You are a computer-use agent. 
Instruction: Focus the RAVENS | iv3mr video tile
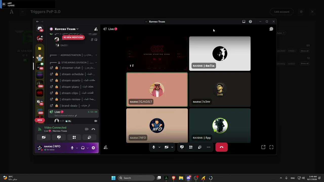point(220,89)
